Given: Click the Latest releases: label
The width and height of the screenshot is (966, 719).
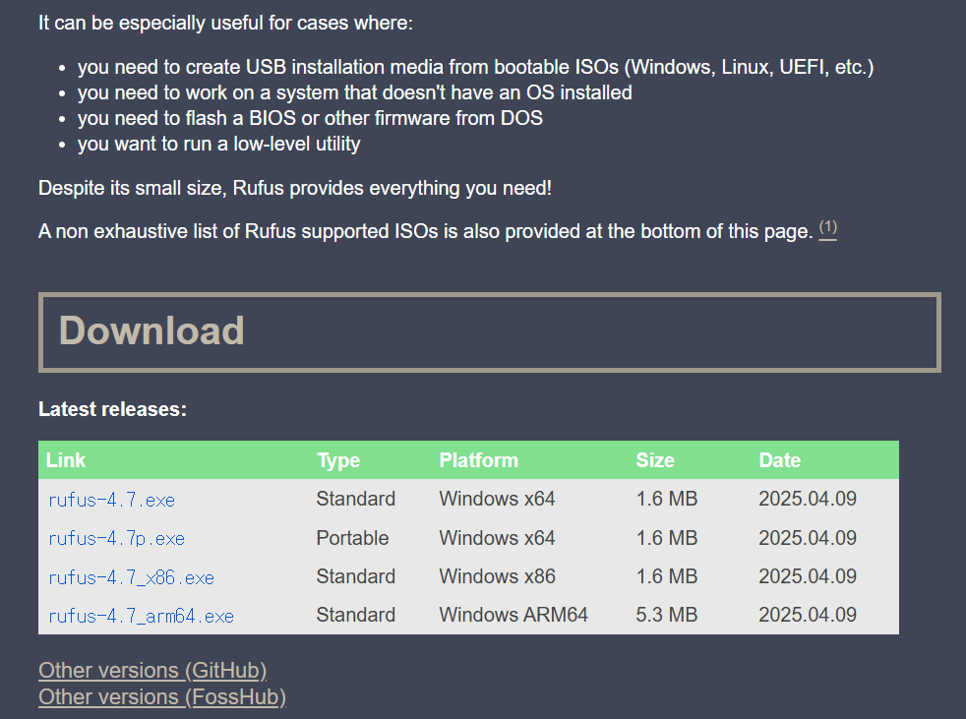Looking at the screenshot, I should (x=113, y=409).
